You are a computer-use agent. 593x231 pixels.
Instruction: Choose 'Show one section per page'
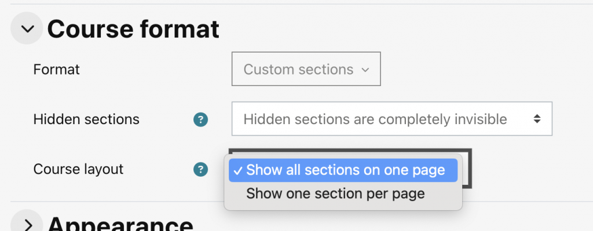point(335,193)
